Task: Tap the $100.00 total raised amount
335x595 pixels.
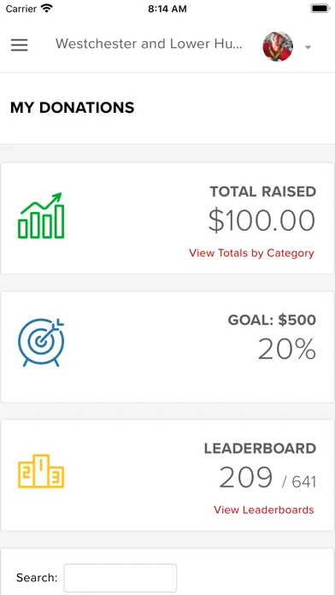Action: [x=262, y=221]
